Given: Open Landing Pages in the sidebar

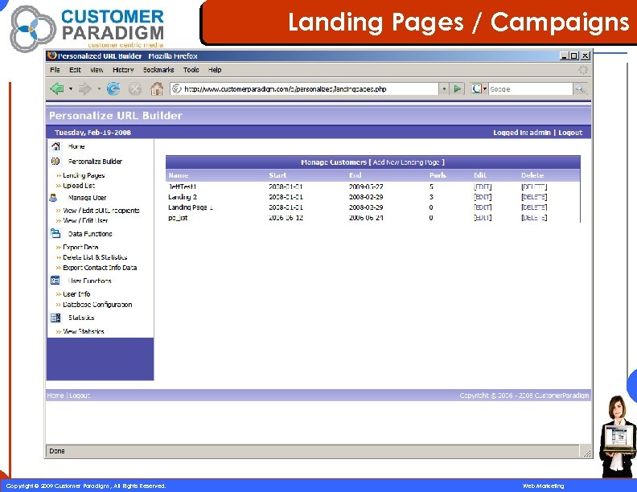Looking at the screenshot, I should (x=84, y=175).
